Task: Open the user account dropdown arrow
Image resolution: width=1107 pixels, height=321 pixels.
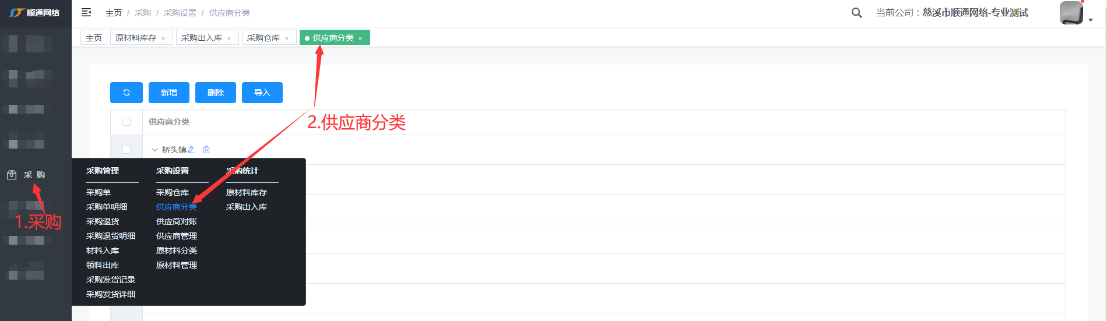Action: pyautogui.click(x=1091, y=20)
